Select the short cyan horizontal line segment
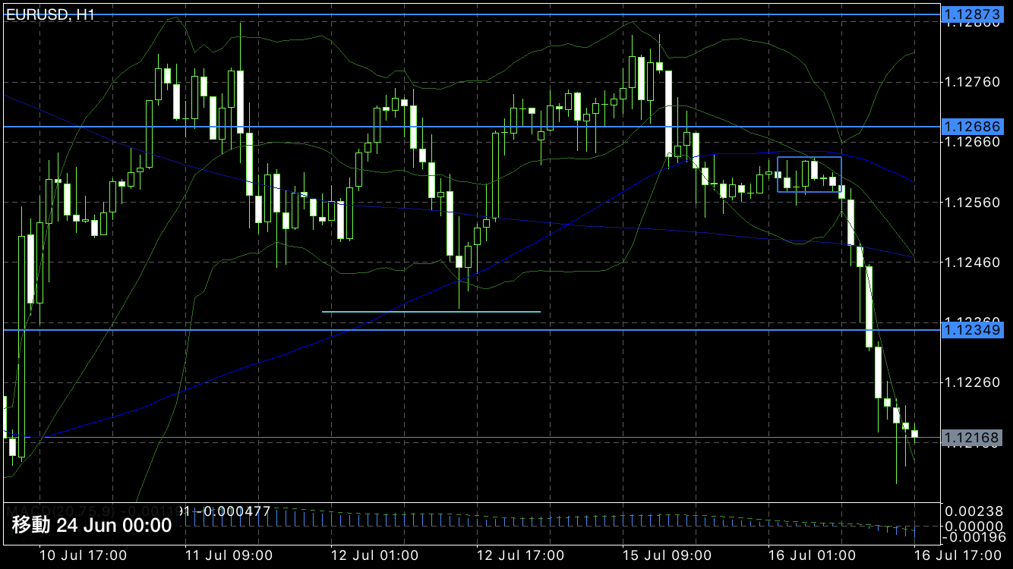 tap(431, 311)
